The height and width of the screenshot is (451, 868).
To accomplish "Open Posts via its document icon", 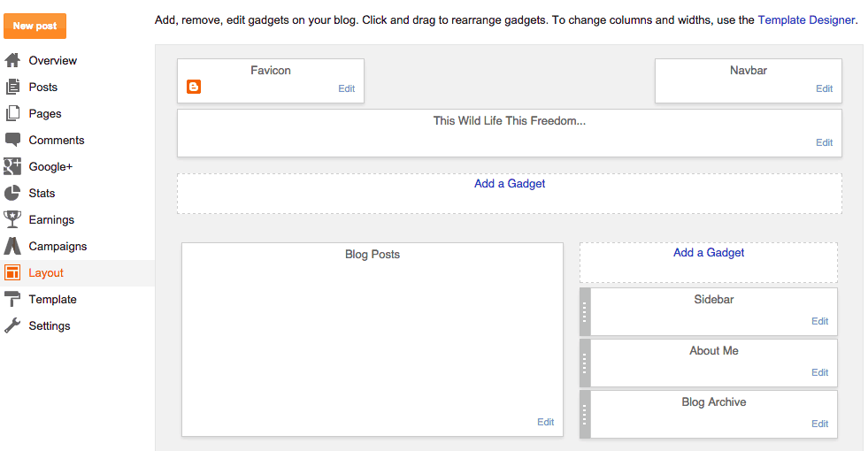I will click(x=12, y=87).
